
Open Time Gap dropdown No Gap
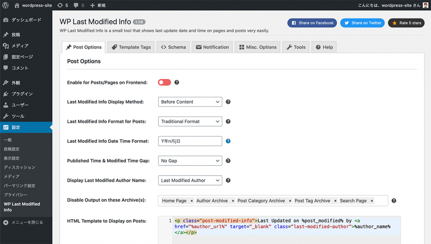[190, 161]
